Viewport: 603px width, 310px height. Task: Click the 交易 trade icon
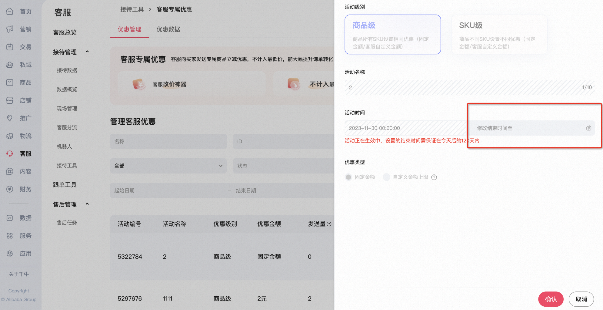[x=10, y=47]
